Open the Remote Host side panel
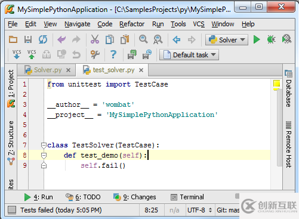The height and width of the screenshot is (219, 299). click(x=288, y=144)
